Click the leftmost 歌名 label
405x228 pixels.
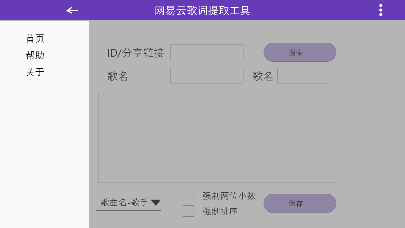click(117, 76)
